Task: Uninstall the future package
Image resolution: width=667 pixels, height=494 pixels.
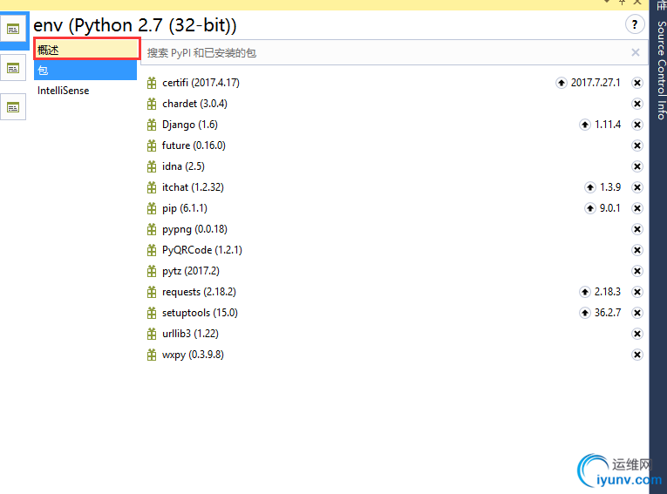Action: pos(636,145)
